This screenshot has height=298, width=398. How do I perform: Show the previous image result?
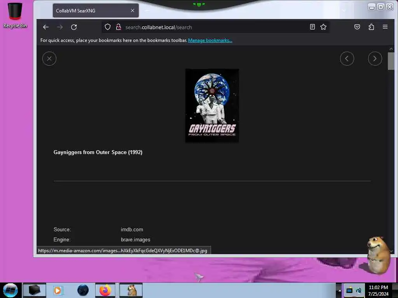[x=347, y=59]
